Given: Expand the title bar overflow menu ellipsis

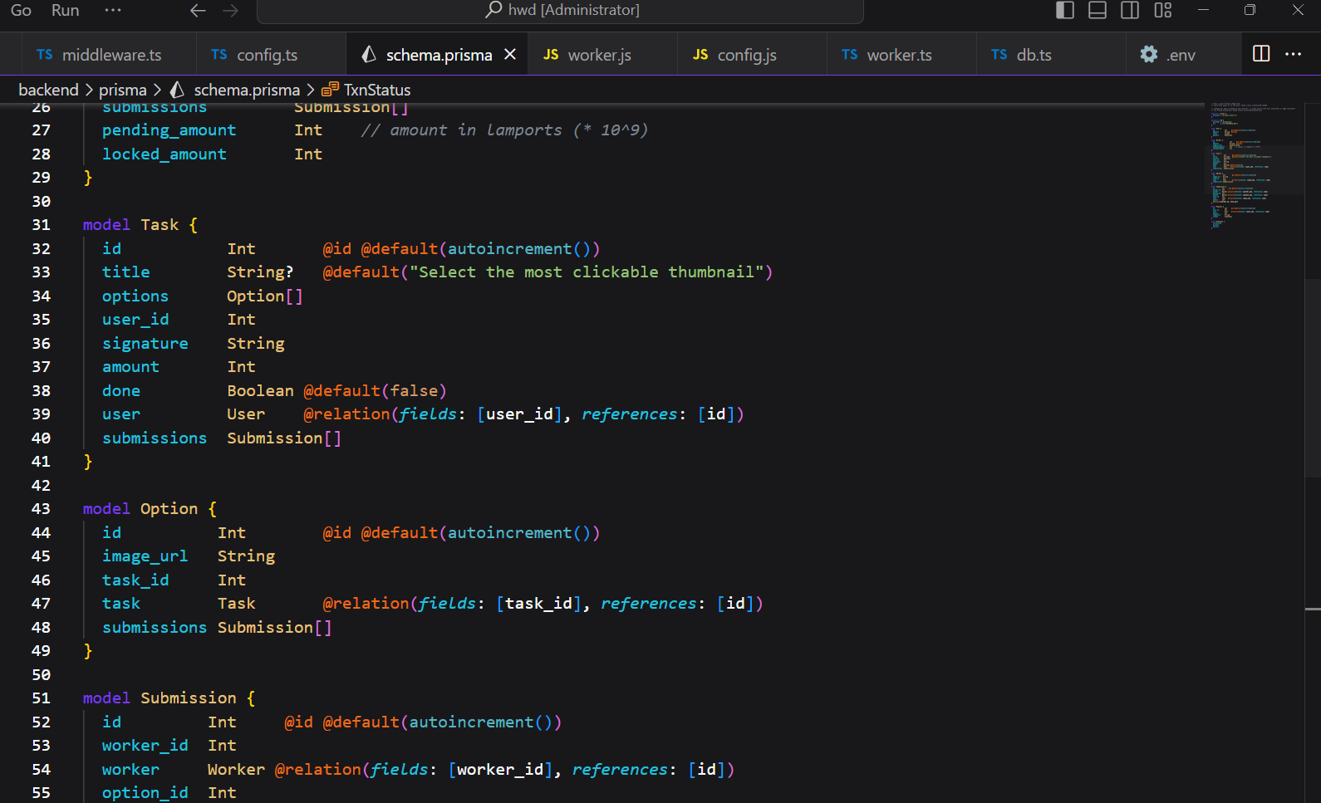Looking at the screenshot, I should tap(113, 10).
